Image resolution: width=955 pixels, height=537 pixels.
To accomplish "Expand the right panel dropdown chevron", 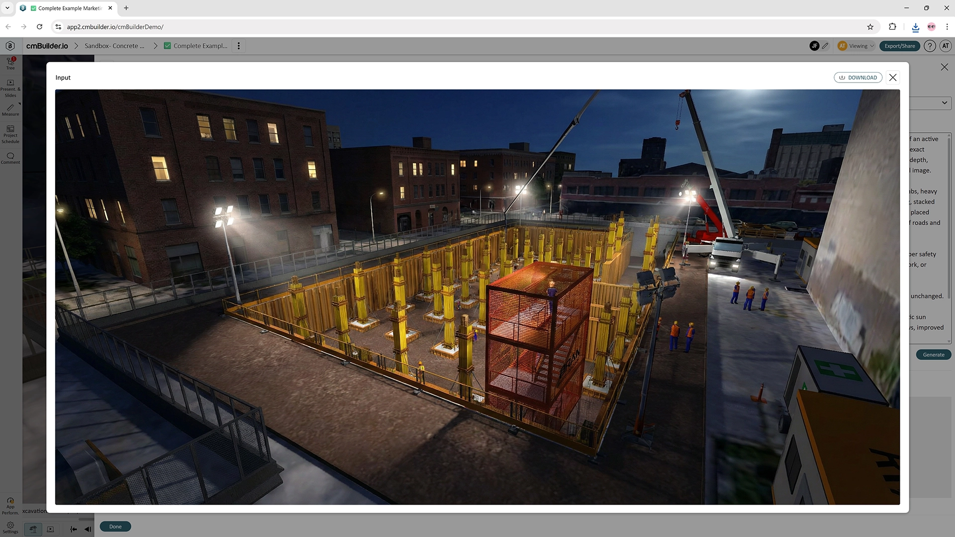I will click(x=944, y=103).
